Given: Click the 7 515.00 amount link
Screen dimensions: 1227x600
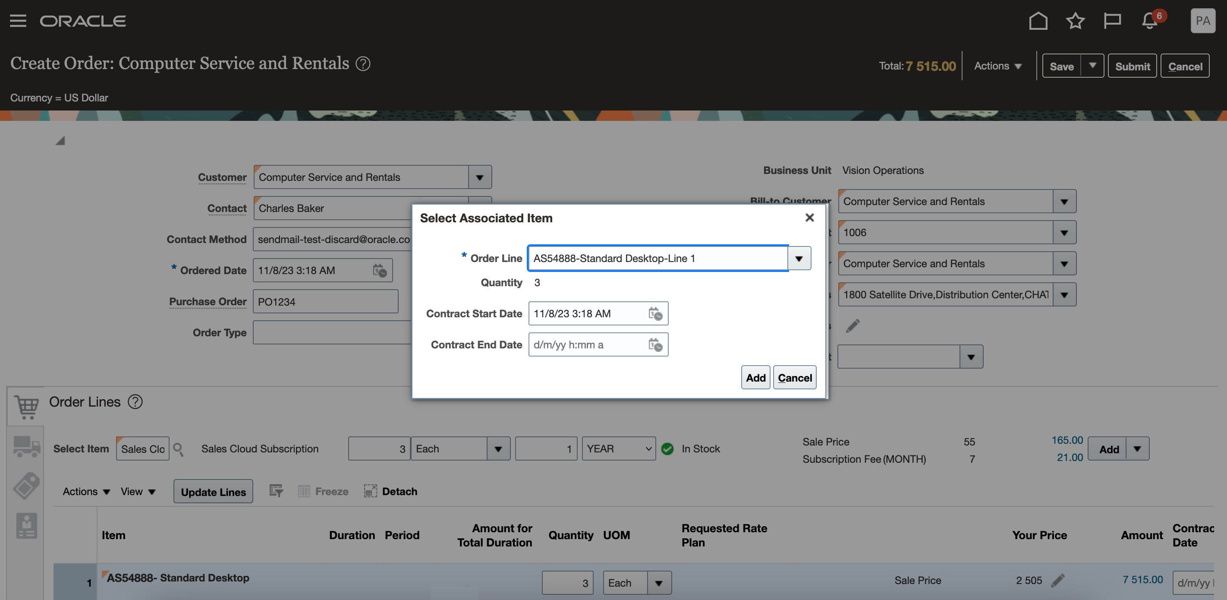Looking at the screenshot, I should 1142,580.
